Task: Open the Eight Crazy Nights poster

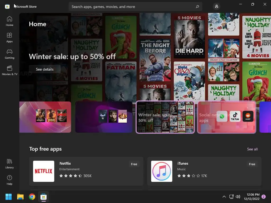Action: pos(189,81)
